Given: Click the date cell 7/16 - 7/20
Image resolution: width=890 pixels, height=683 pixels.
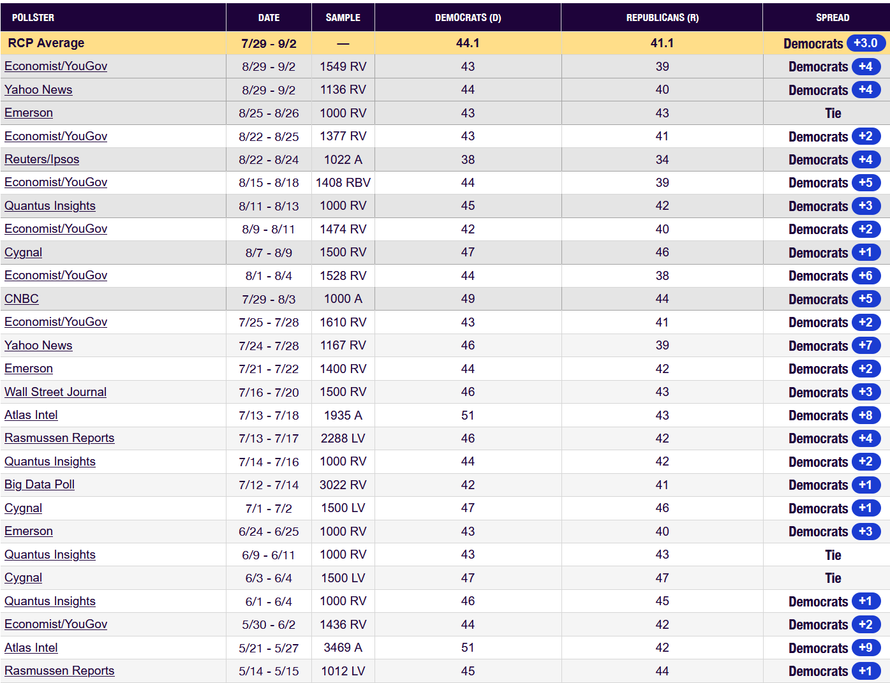Looking at the screenshot, I should pyautogui.click(x=269, y=392).
